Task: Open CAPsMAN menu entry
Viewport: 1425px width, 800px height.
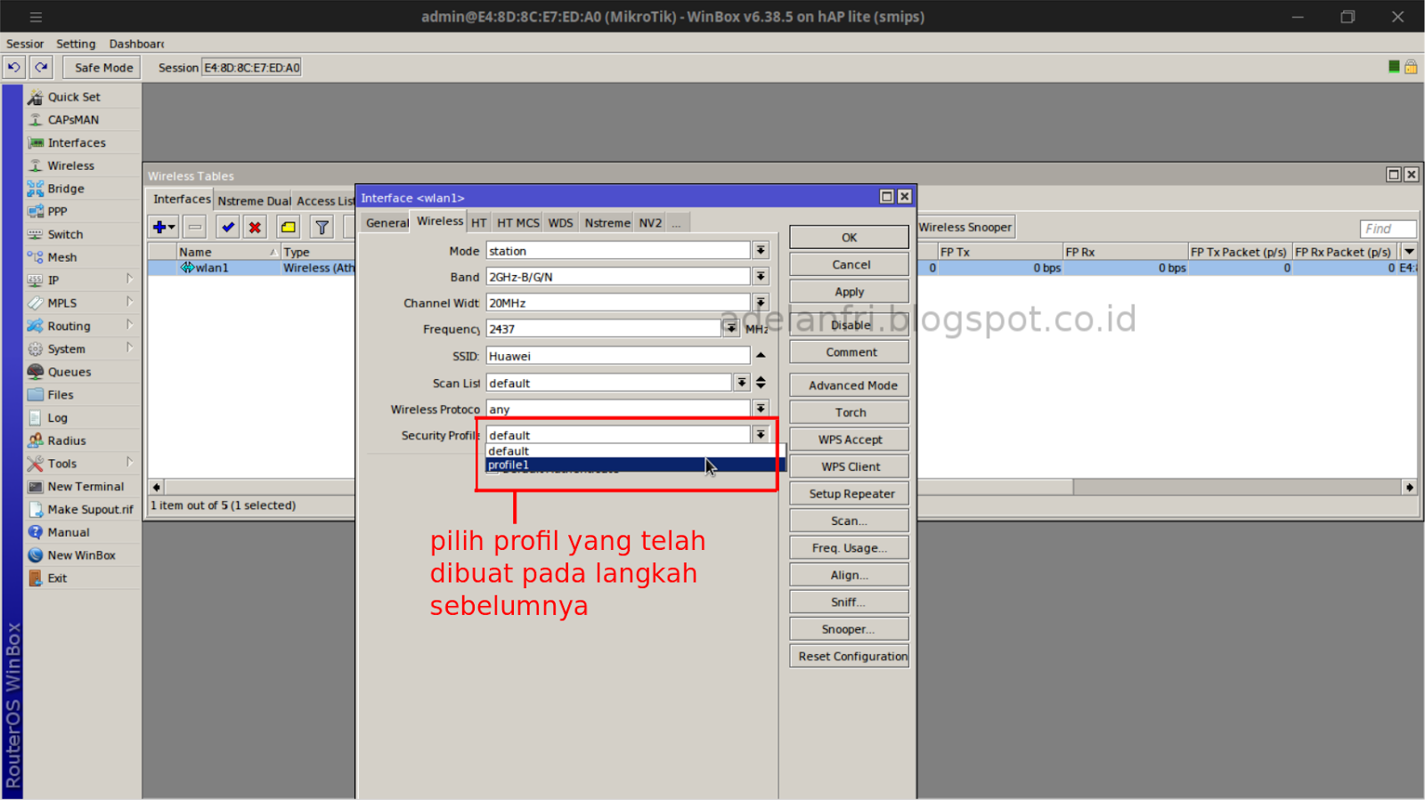Action: tap(73, 120)
